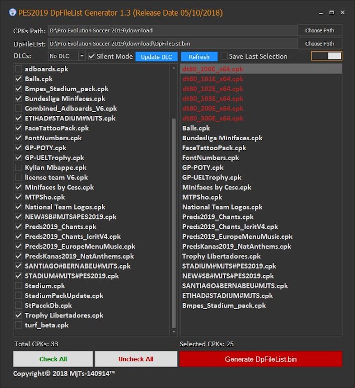Enable Save Last Selection checkbox
The width and height of the screenshot is (355, 388).
point(224,56)
